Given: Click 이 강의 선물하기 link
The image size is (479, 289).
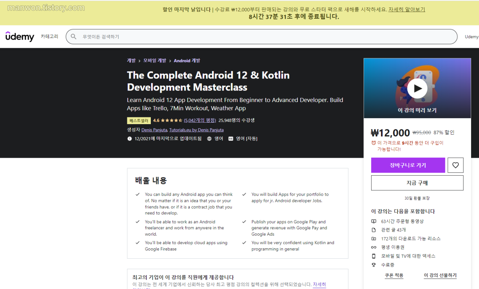Looking at the screenshot, I should [x=440, y=276].
